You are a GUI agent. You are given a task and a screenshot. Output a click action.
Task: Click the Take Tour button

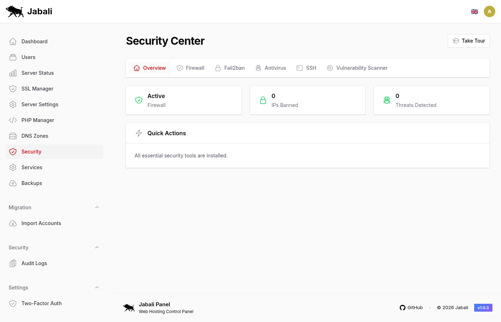pos(468,40)
